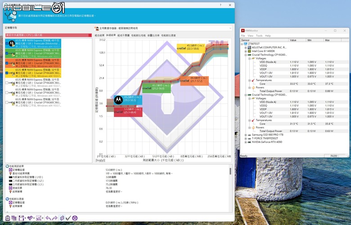
Task: Click the back arrow in Sandra's toolbar
Action: tap(48, 218)
